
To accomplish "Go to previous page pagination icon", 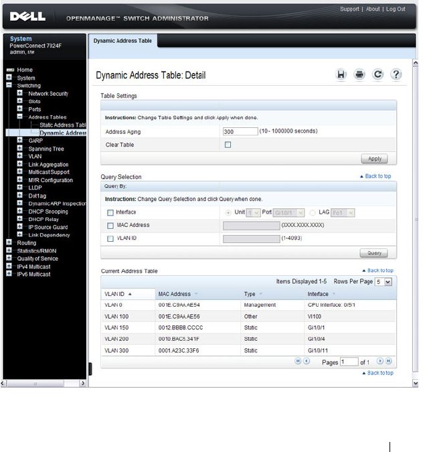I will 307,361.
